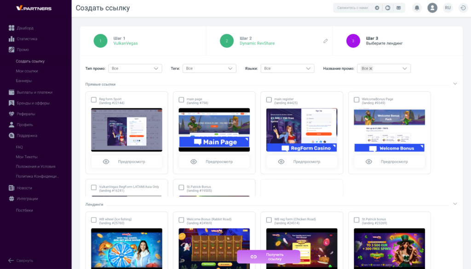Image resolution: width=471 pixels, height=269 pixels.
Task: Click the V.Partners logo
Action: click(34, 8)
